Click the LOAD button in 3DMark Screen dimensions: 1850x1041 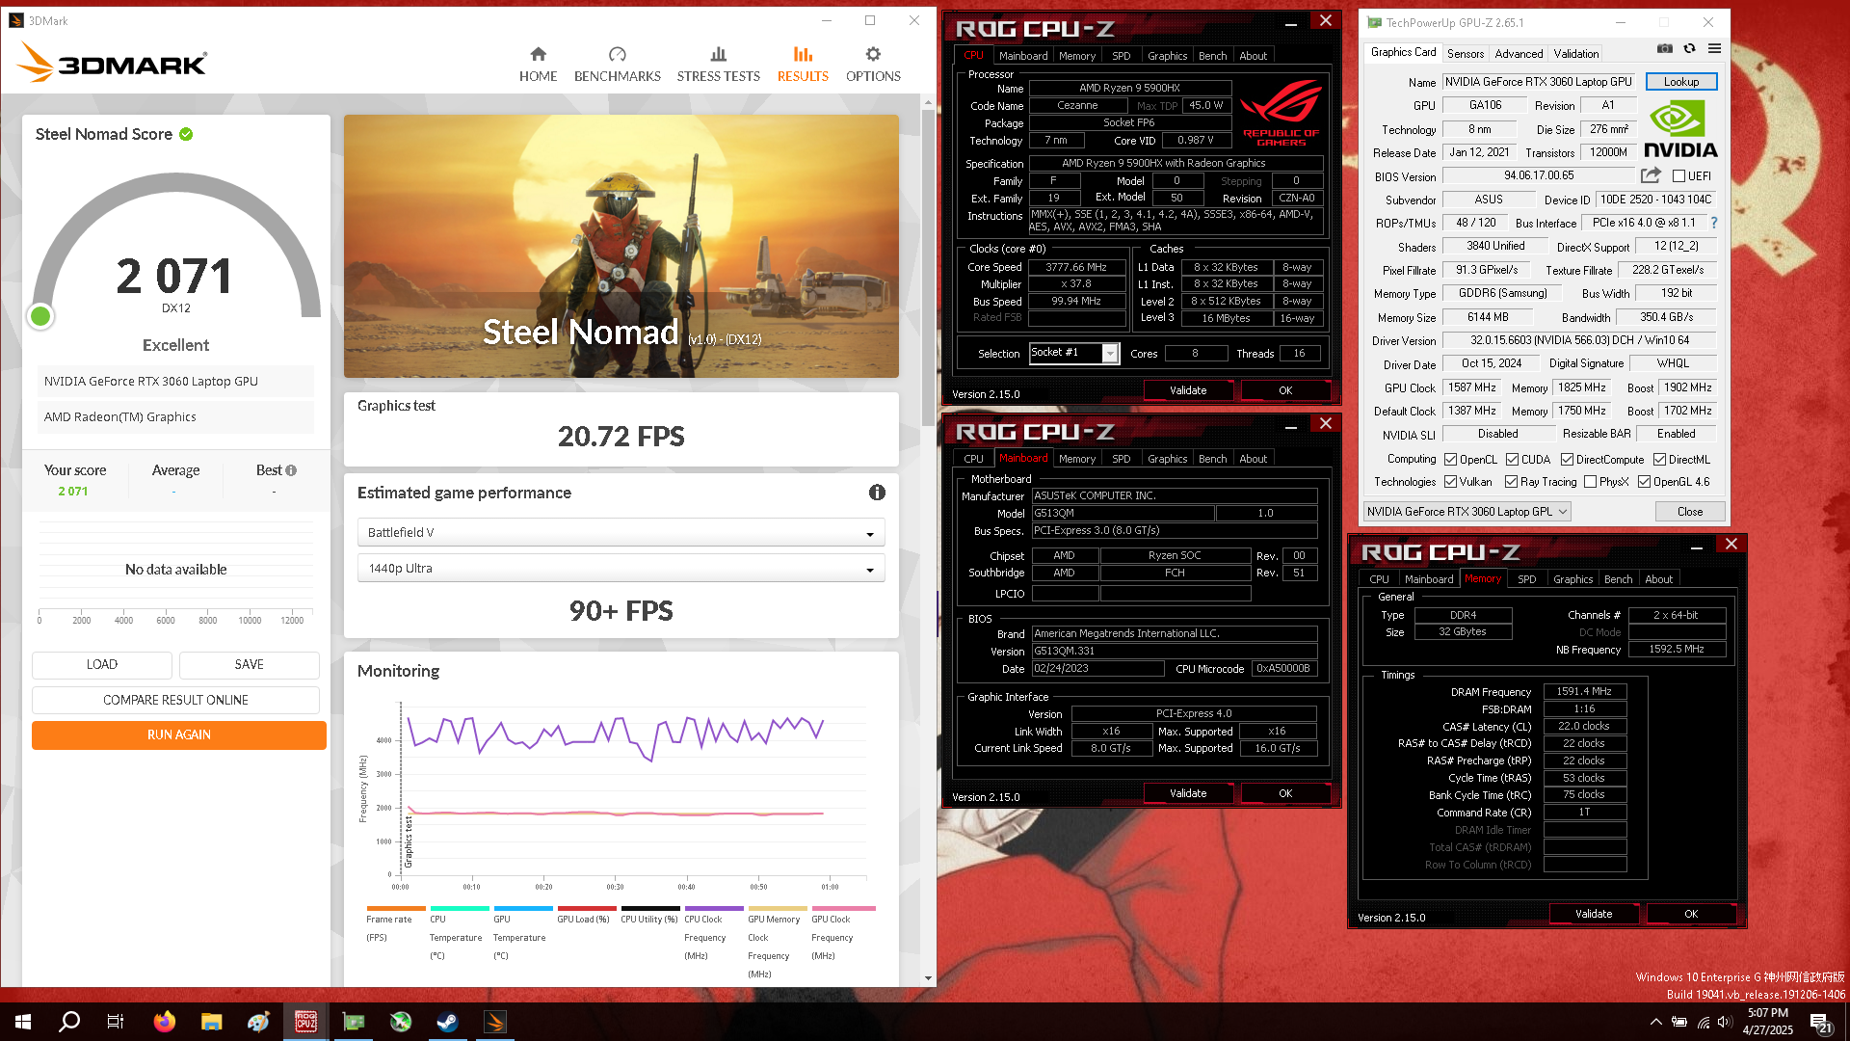[x=102, y=664]
